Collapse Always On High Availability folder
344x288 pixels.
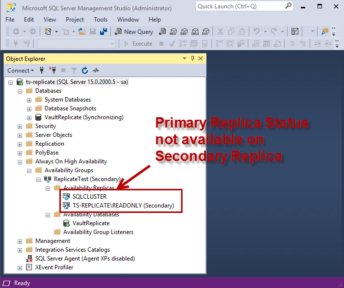pyautogui.click(x=20, y=162)
